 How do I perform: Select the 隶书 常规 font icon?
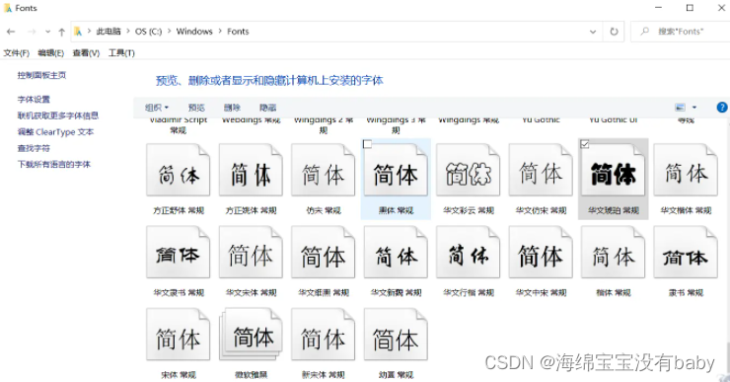point(686,252)
